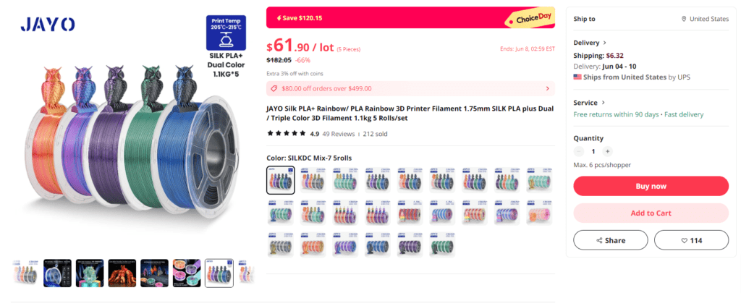Select the last color option in third row
The width and height of the screenshot is (741, 306).
[442, 245]
